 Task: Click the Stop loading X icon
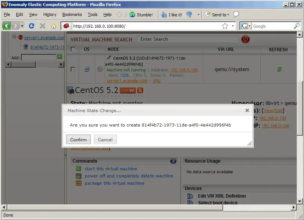[43, 26]
